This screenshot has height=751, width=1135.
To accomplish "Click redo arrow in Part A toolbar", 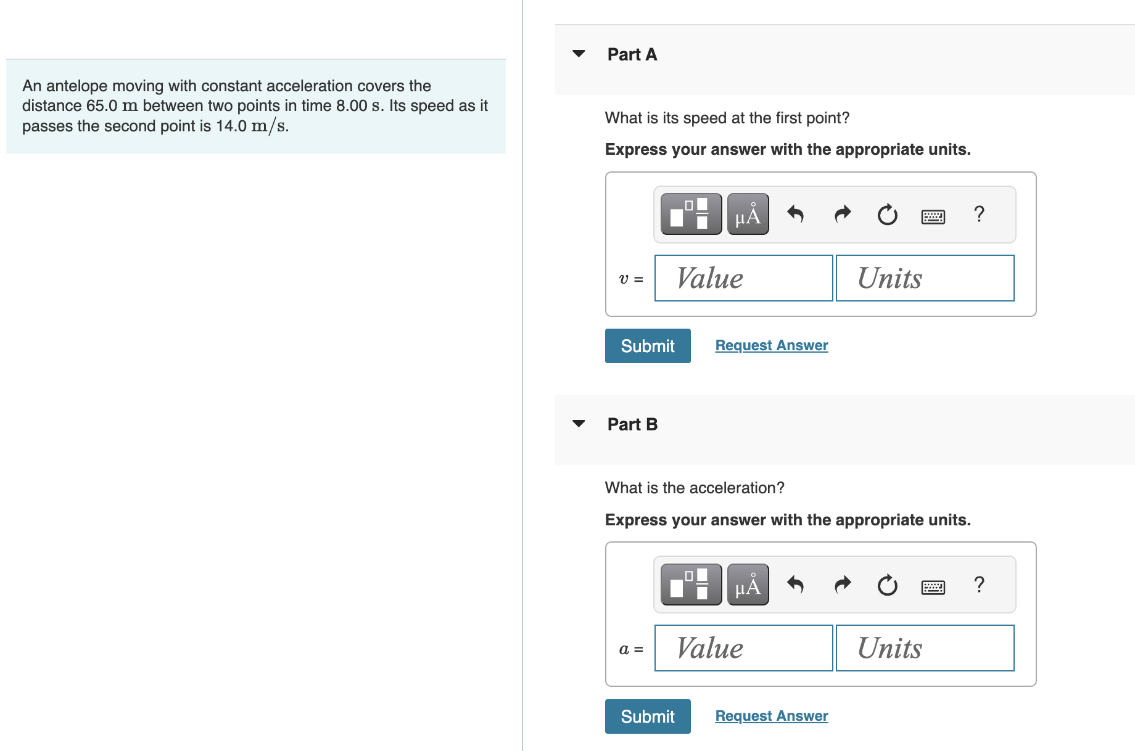I will [x=842, y=214].
